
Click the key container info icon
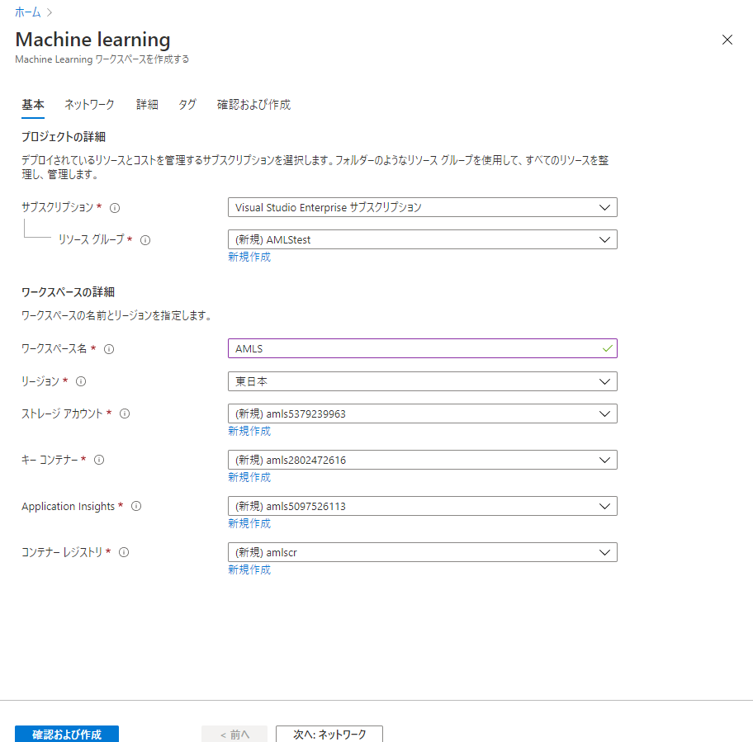click(99, 460)
